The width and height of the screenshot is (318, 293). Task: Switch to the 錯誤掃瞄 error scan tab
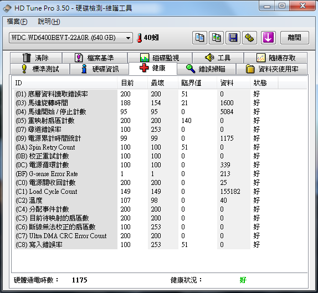click(x=206, y=69)
